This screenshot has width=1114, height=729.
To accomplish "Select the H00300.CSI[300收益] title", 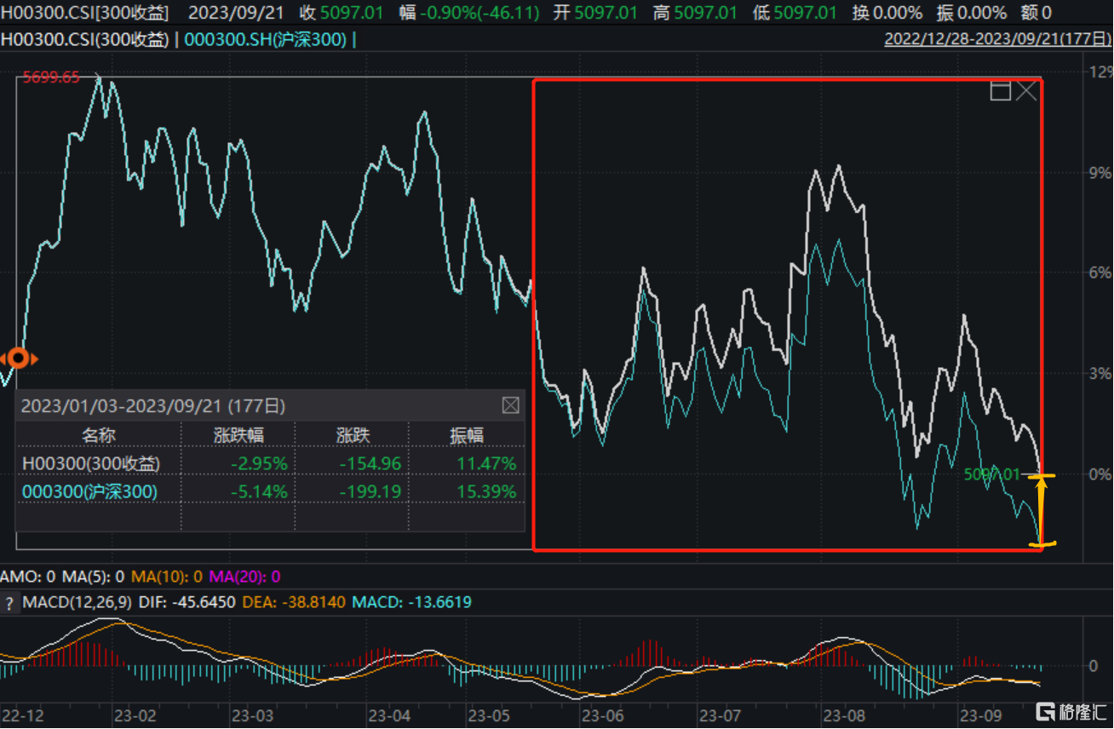I will (84, 12).
